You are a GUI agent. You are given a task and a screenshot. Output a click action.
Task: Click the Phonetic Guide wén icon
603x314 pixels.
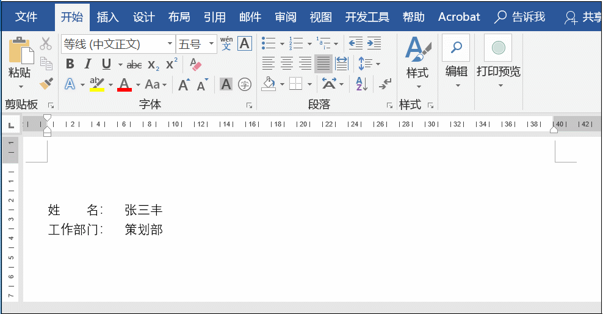click(x=226, y=44)
